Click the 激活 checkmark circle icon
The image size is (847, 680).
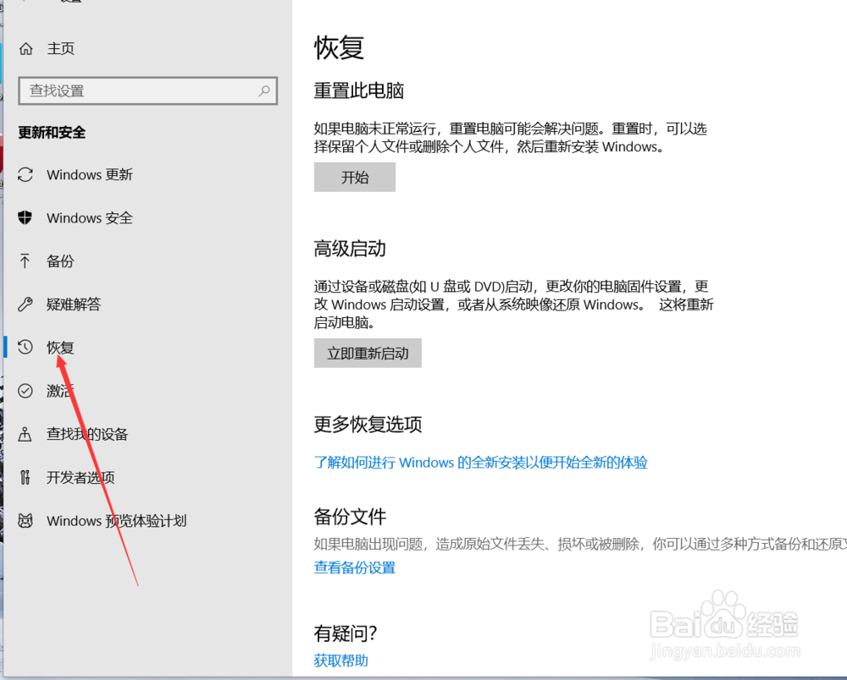(25, 391)
